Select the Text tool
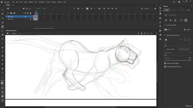The width and height of the screenshot is (193, 108). (x=2, y=52)
